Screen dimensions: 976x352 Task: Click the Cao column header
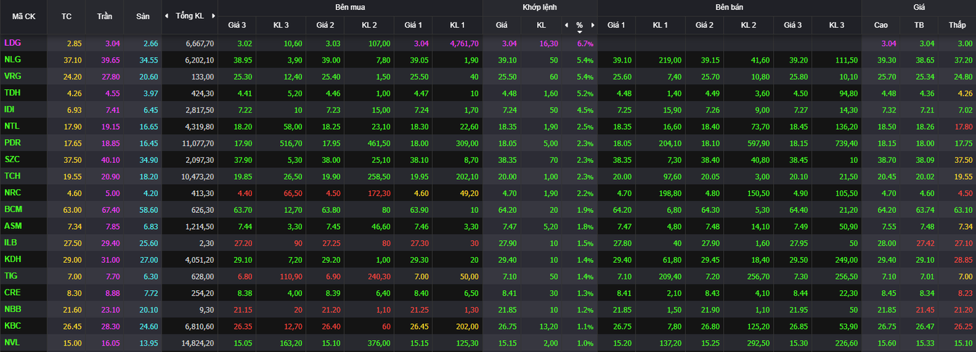click(881, 25)
